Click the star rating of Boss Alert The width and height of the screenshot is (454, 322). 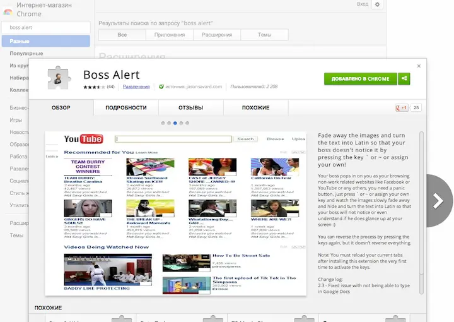coord(94,86)
